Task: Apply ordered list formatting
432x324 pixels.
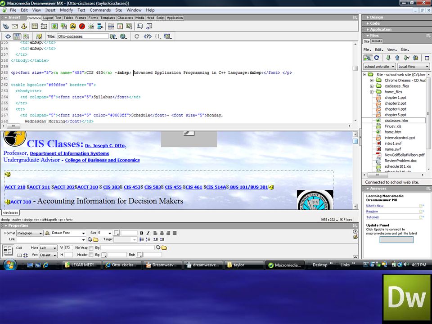Action: pos(148,239)
